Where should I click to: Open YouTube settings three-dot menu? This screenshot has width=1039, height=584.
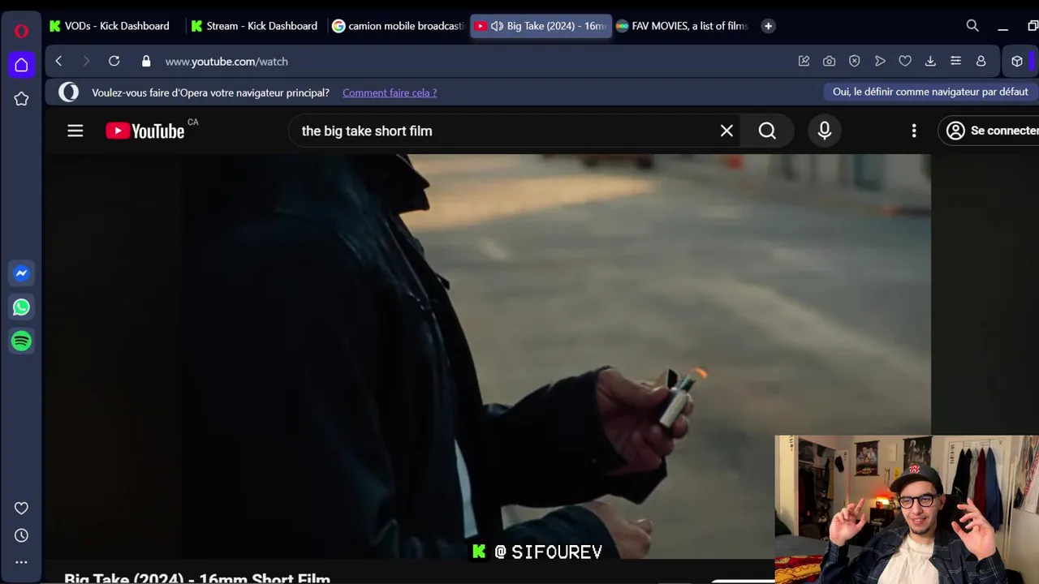tap(914, 131)
